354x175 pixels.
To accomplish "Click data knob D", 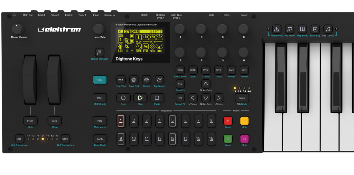I will [244, 29].
